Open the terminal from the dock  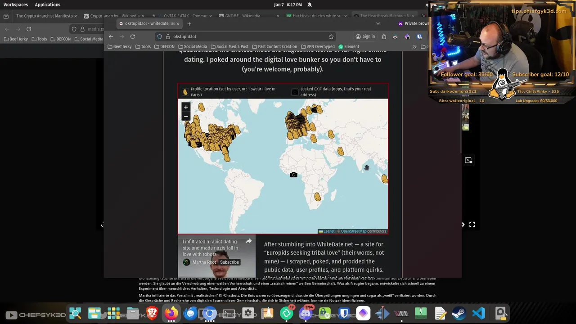click(229, 313)
